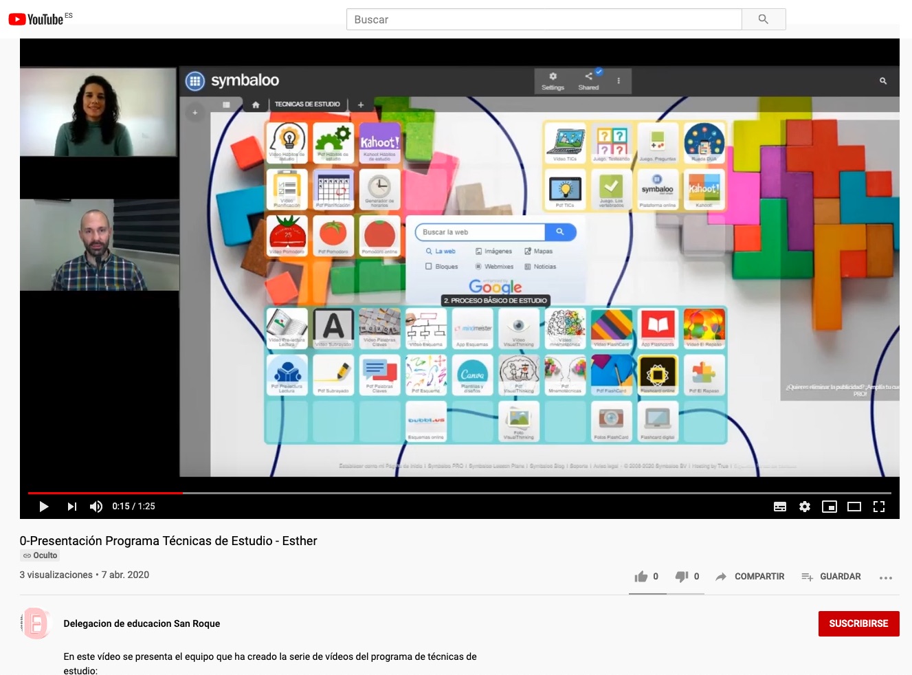This screenshot has width=912, height=675.
Task: Open the Canva Plantillas y diseños tile
Action: point(473,375)
